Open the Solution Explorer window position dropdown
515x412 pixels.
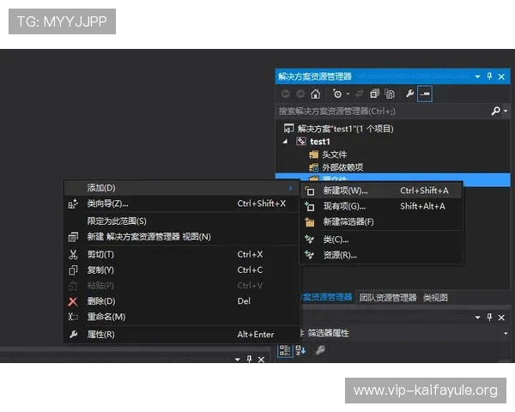[477, 77]
